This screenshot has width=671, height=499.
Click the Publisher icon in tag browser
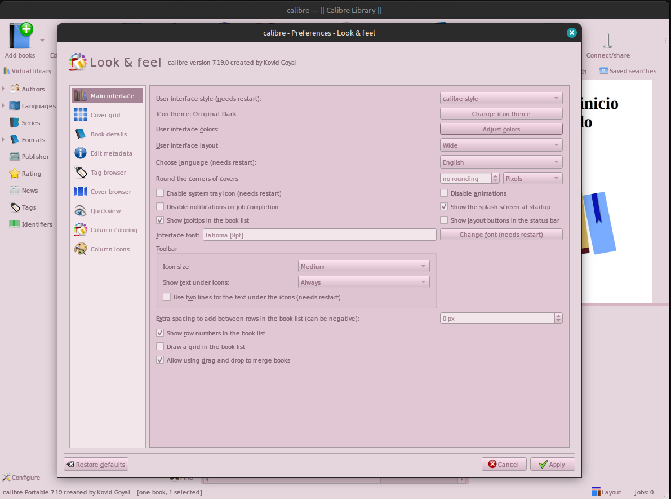click(x=15, y=156)
